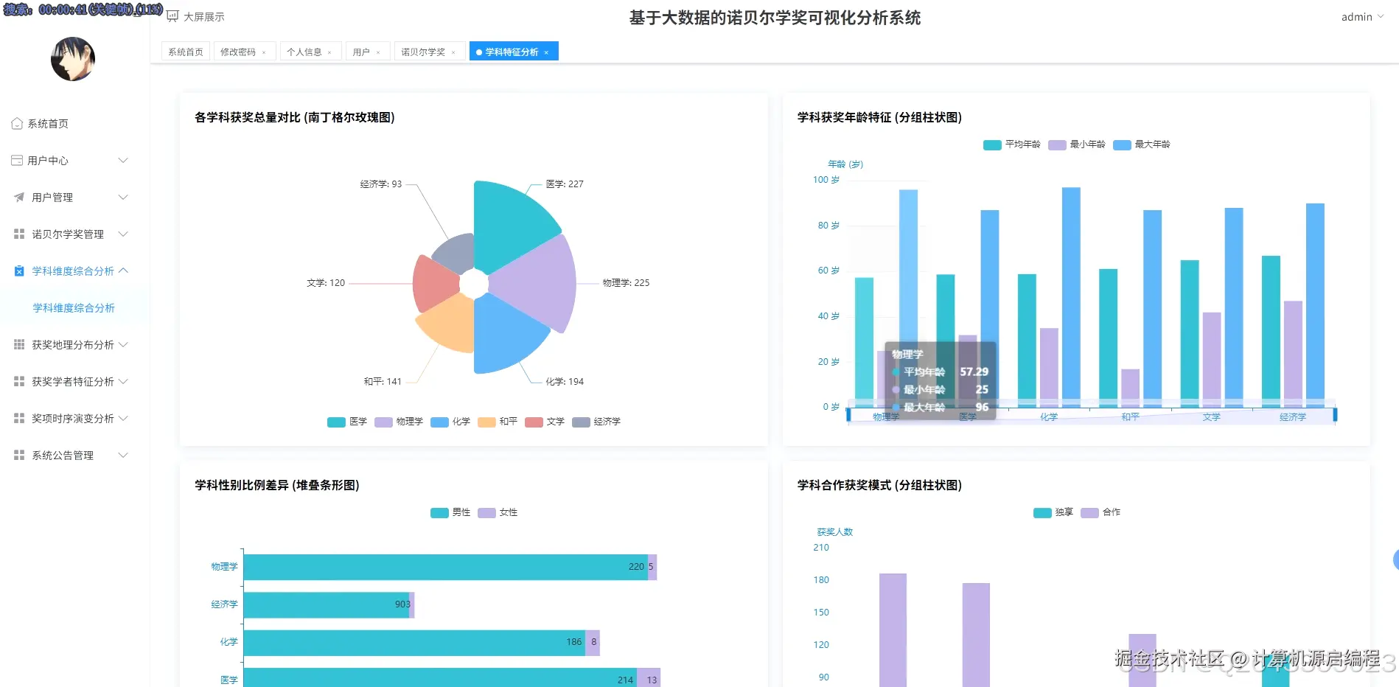Click the 诺贝尔学奖管理 grid icon
This screenshot has height=687, width=1399.
(19, 234)
